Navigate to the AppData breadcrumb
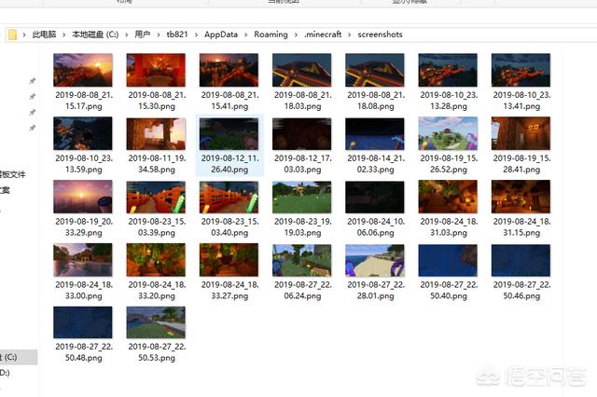This screenshot has width=597, height=397. [221, 34]
